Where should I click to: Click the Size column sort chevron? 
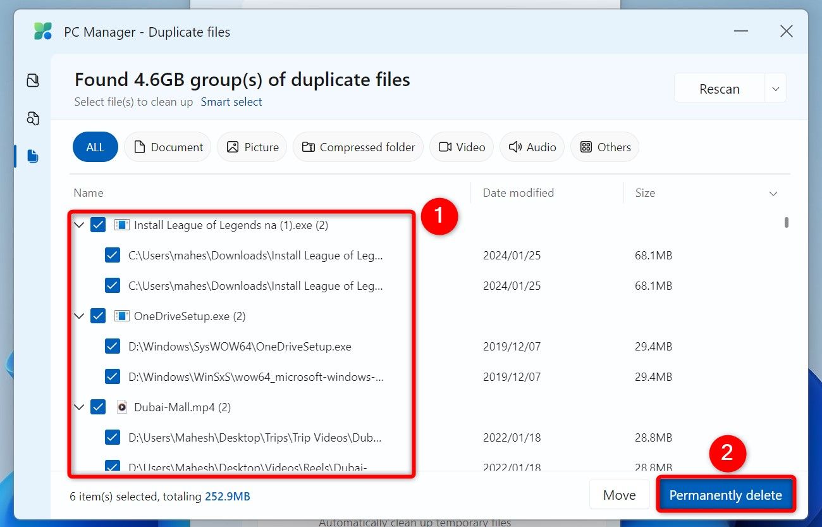pos(773,194)
